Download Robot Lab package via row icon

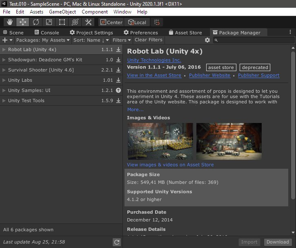tap(118, 49)
